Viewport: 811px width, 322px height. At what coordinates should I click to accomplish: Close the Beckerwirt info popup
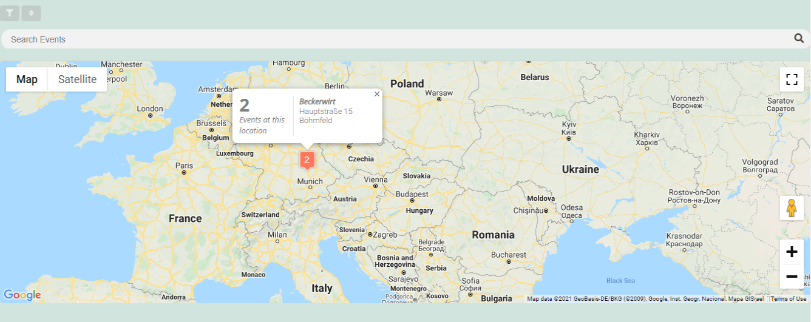(377, 94)
